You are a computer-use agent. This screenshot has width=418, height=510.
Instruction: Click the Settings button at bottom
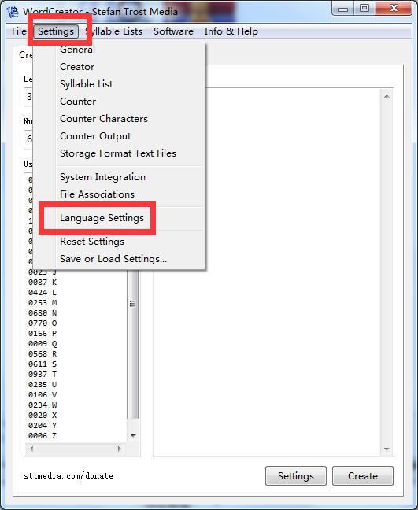click(296, 476)
